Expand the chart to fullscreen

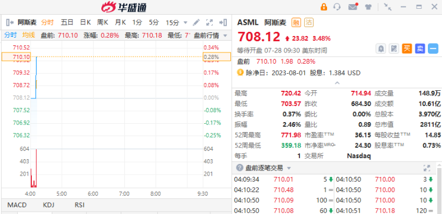coord(209,22)
